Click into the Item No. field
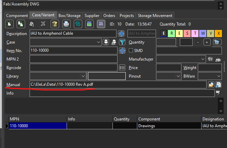Image resolution: width=227 pixels, height=148 pixels. click(x=73, y=51)
